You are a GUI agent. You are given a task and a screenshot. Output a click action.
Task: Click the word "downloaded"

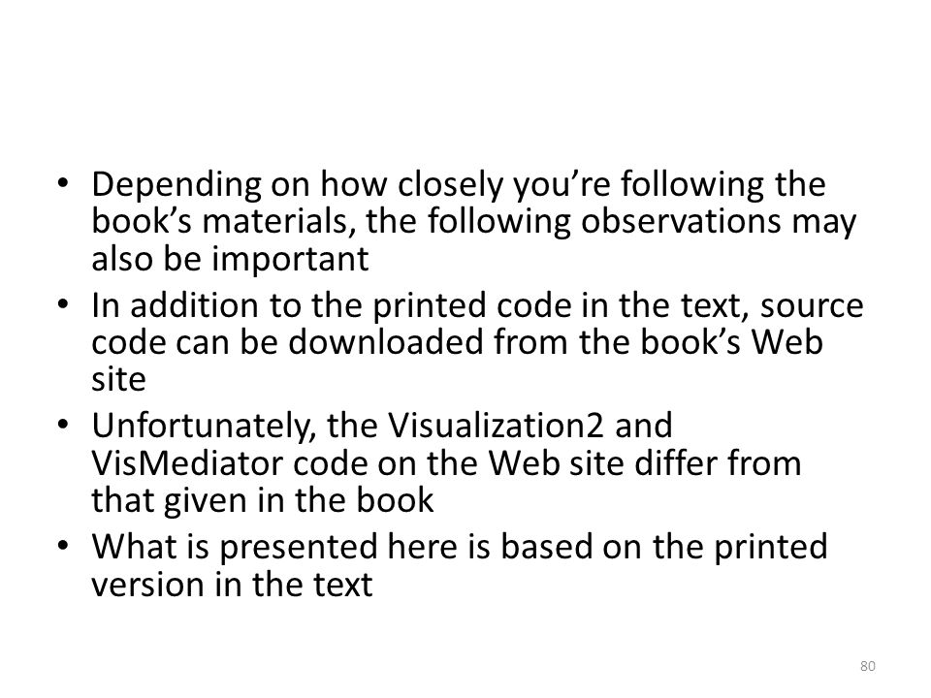(386, 342)
